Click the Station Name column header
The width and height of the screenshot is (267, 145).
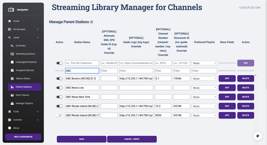click(82, 42)
